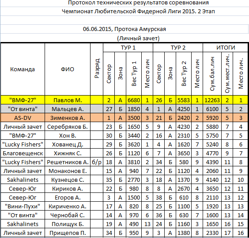This screenshot has width=249, height=238.
Task: Select the date cell 06.06.2015, Протока Амурская
Action: [x=124, y=29]
